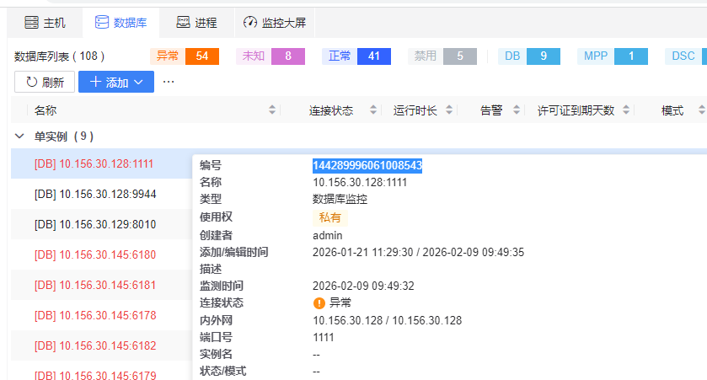707x380 pixels.
Task: Filter by 异常 status count 54
Action: coord(185,56)
